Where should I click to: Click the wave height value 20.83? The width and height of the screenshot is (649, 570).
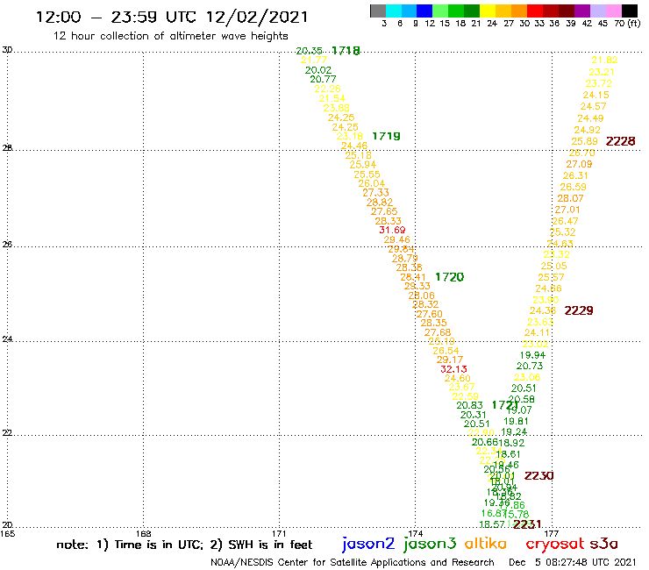(469, 406)
